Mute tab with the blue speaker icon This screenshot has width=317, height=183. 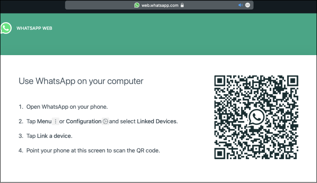click(x=240, y=5)
